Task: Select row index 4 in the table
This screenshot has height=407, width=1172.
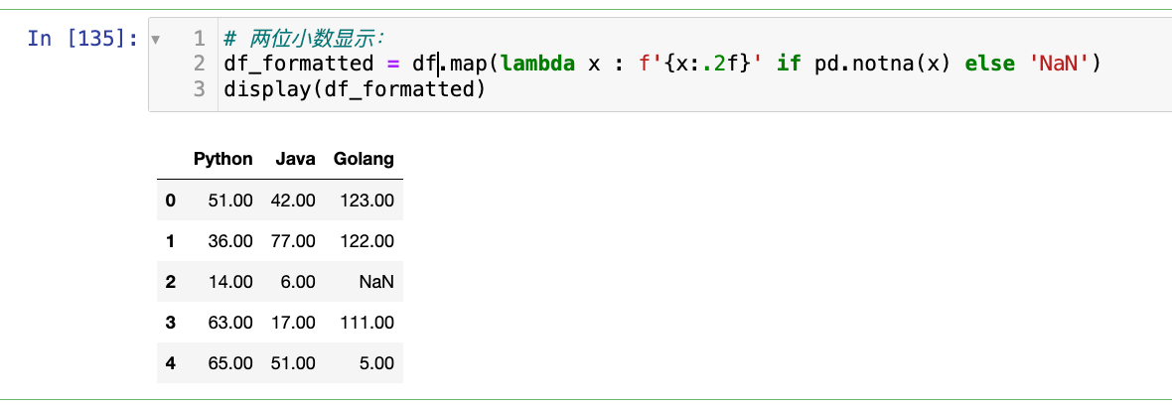Action: 170,363
